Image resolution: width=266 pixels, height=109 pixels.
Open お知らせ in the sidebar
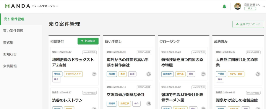click(21, 54)
